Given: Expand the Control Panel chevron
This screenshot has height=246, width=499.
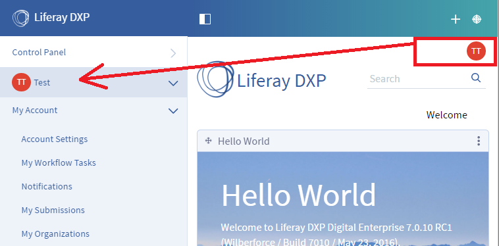Looking at the screenshot, I should [173, 53].
